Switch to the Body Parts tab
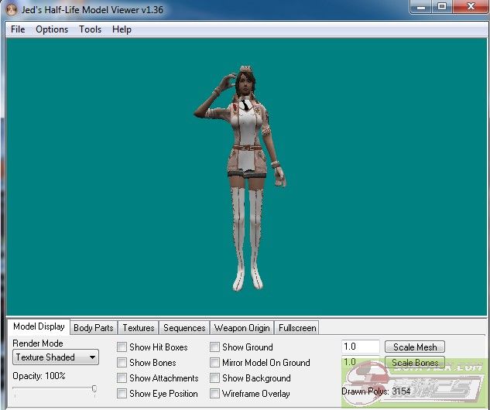 (x=94, y=328)
